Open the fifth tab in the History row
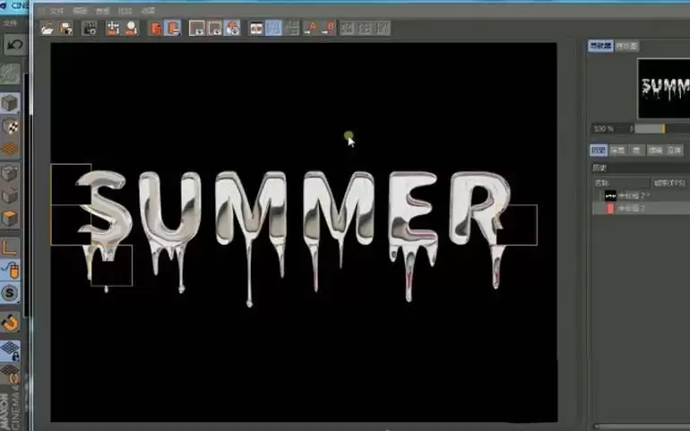 [674, 151]
